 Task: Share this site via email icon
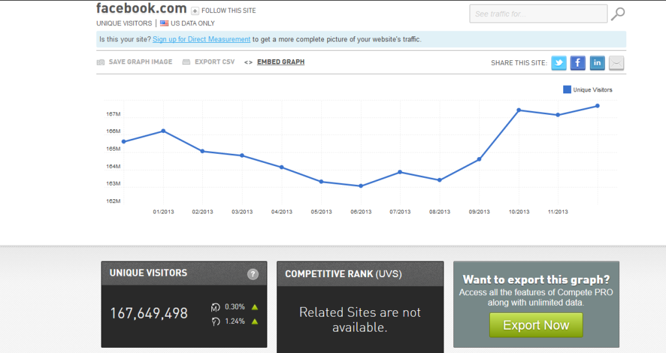point(616,63)
